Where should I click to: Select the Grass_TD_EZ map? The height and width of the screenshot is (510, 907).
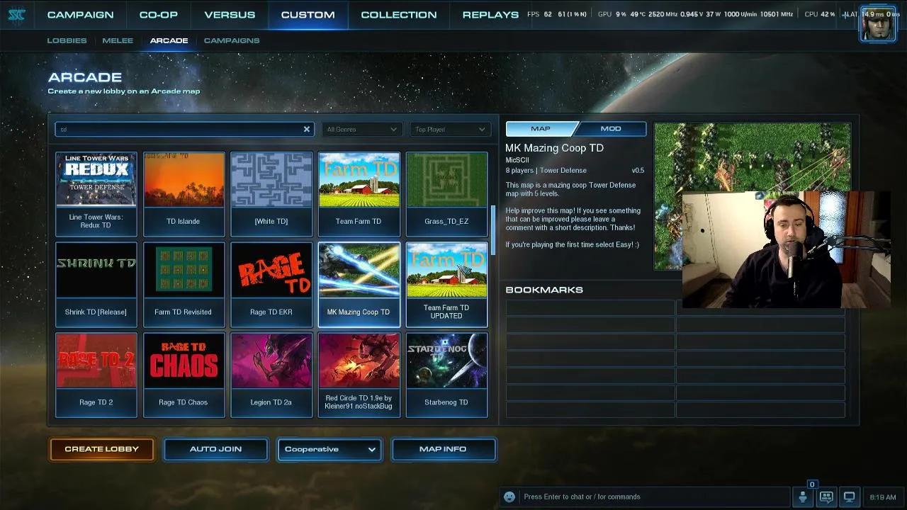coord(446,194)
